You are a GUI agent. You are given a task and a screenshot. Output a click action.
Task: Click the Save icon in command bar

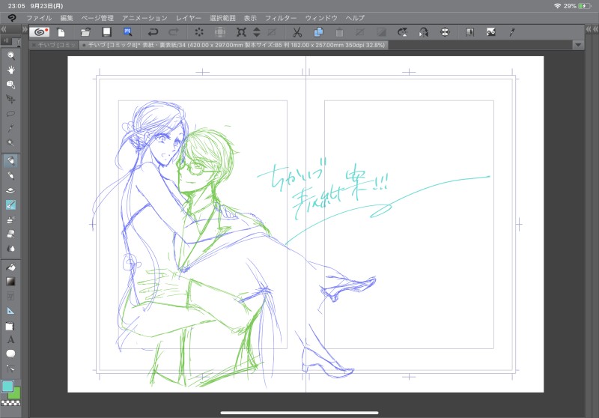tap(106, 32)
